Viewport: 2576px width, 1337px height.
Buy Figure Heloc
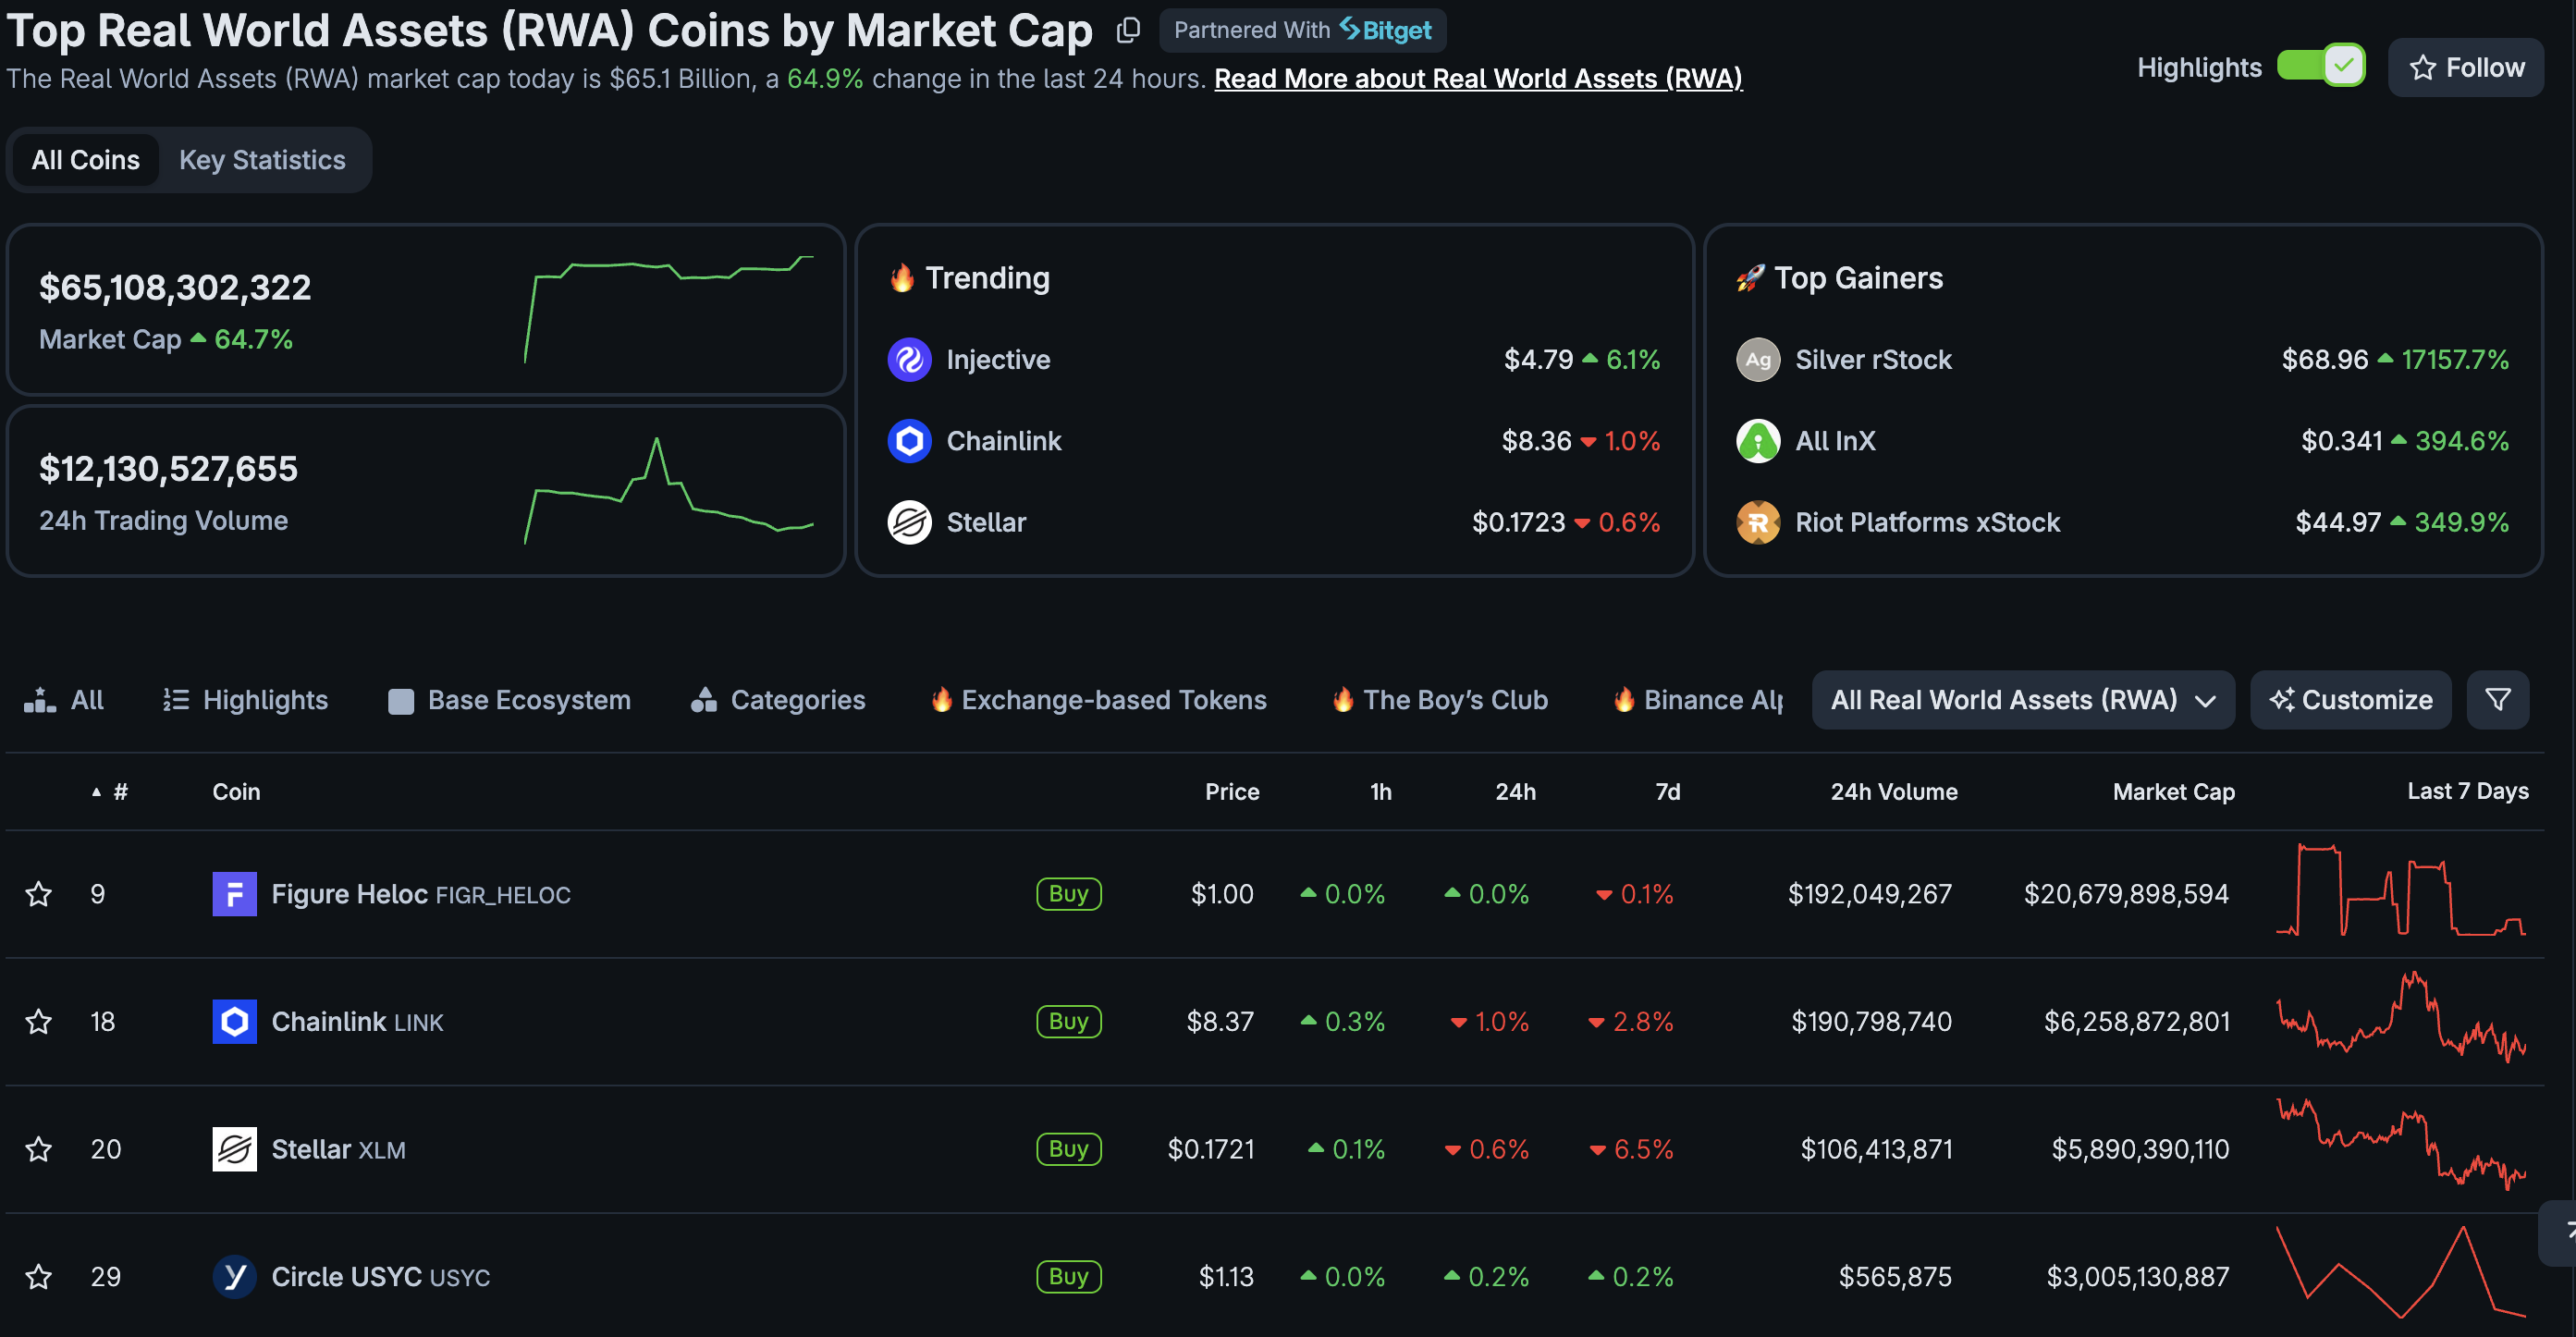[1068, 894]
